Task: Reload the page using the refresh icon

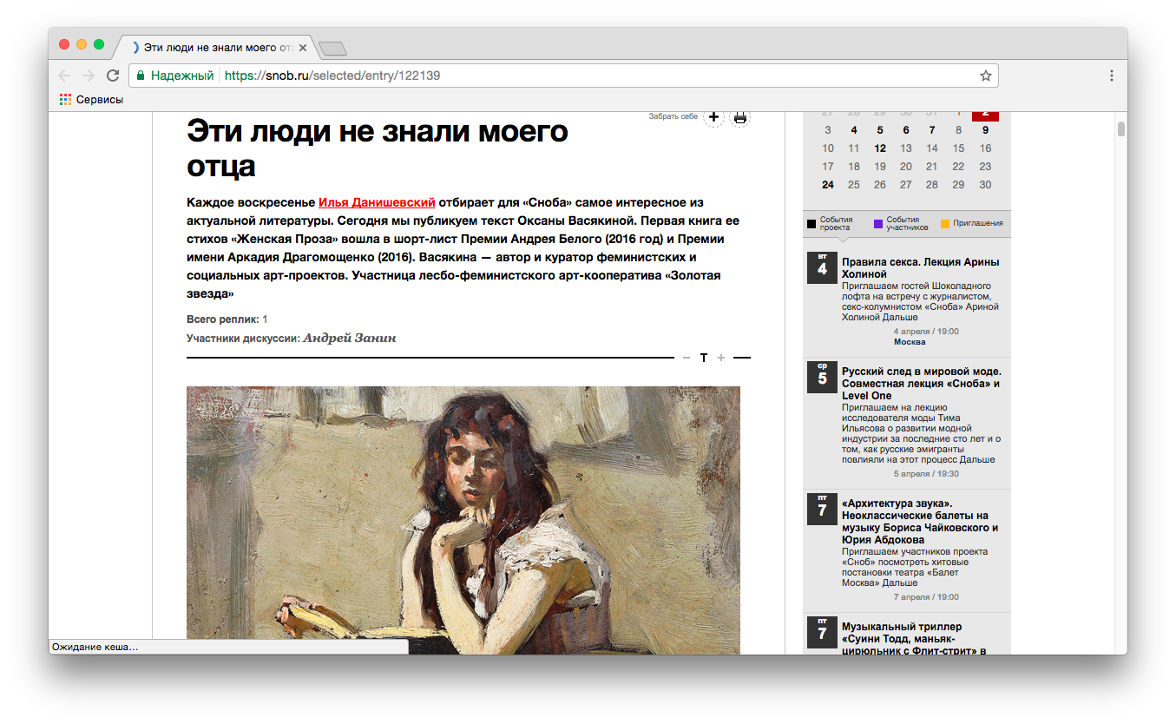Action: 113,76
